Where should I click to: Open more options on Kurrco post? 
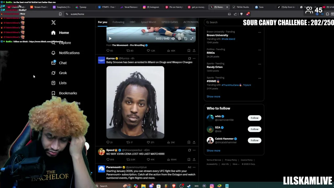point(194,58)
